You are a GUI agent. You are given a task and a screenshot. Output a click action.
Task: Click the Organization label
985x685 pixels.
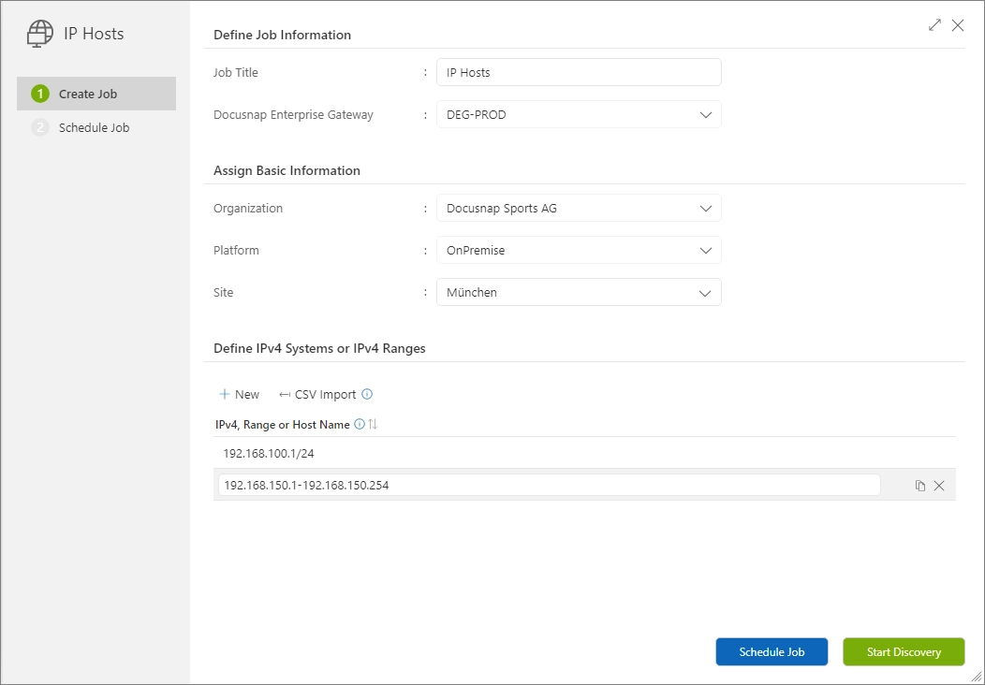(248, 208)
